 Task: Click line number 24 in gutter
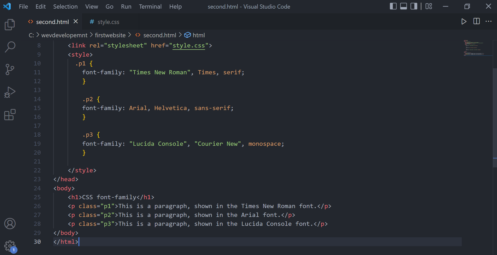click(x=37, y=188)
